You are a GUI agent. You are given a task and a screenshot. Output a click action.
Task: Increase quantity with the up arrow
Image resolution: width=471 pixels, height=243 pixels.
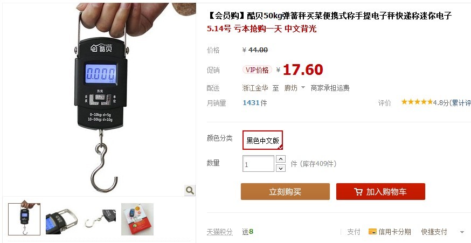pos(281,159)
